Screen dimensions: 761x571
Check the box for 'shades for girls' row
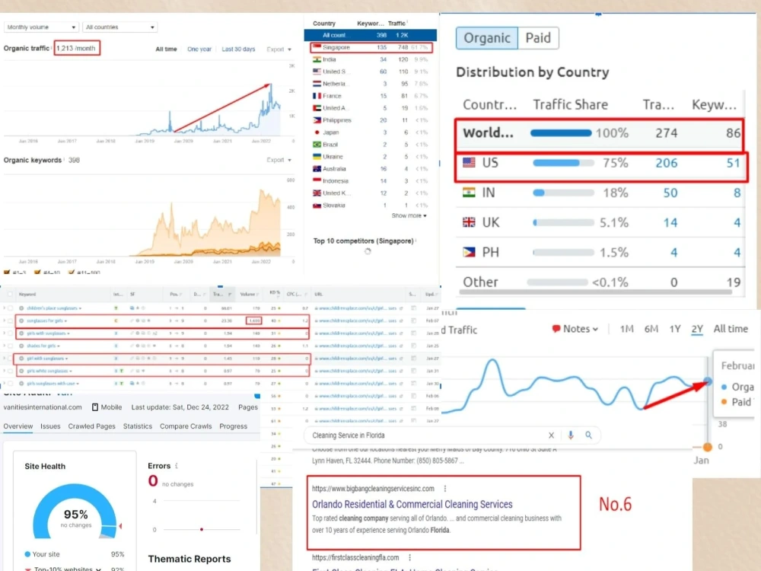[x=10, y=346]
